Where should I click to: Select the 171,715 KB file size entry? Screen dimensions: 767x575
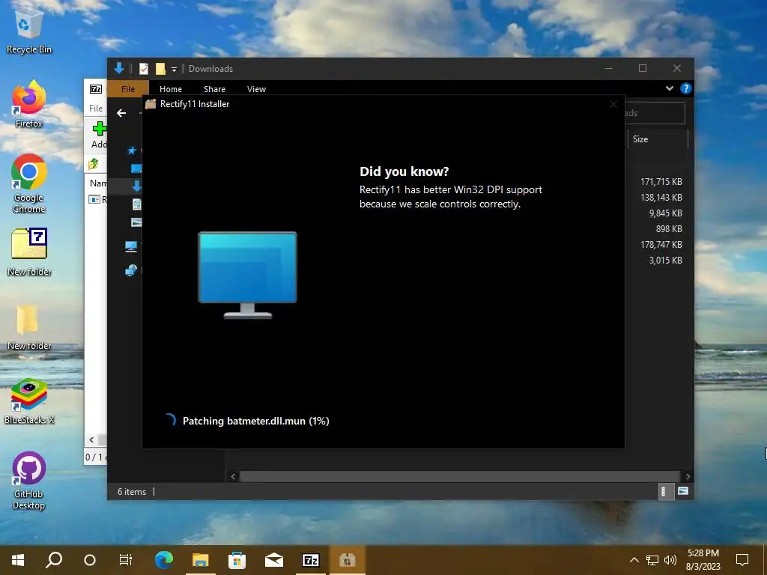(x=661, y=181)
